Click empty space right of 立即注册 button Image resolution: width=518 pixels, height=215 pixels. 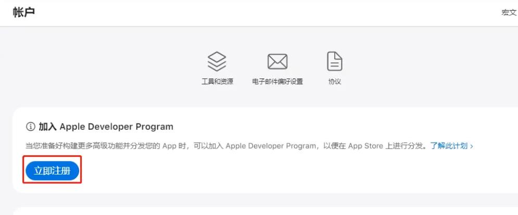(x=260, y=171)
